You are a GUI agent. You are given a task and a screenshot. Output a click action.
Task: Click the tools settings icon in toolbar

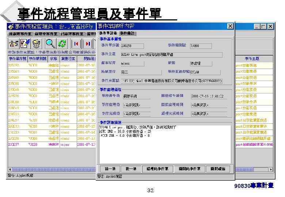pos(14,44)
